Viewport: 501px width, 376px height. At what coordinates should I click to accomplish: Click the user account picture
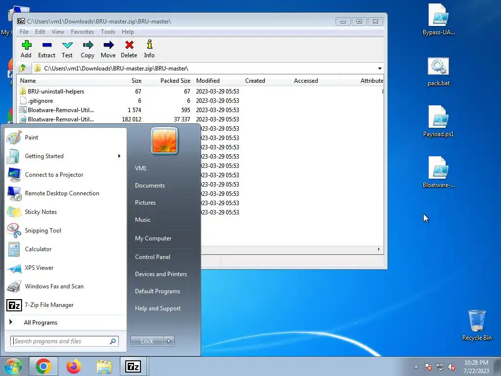164,141
